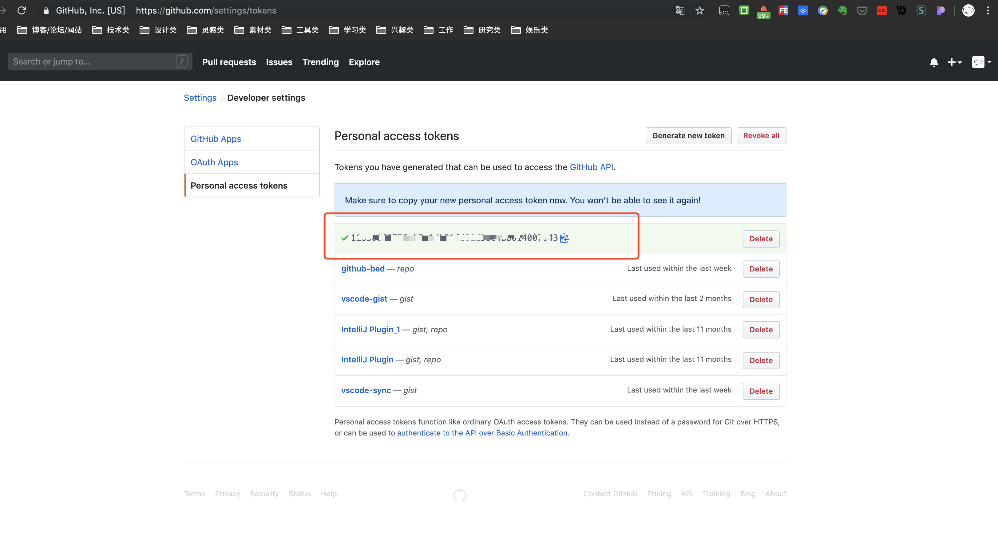Click the green S extension icon
This screenshot has width=998, height=543.
(x=921, y=10)
